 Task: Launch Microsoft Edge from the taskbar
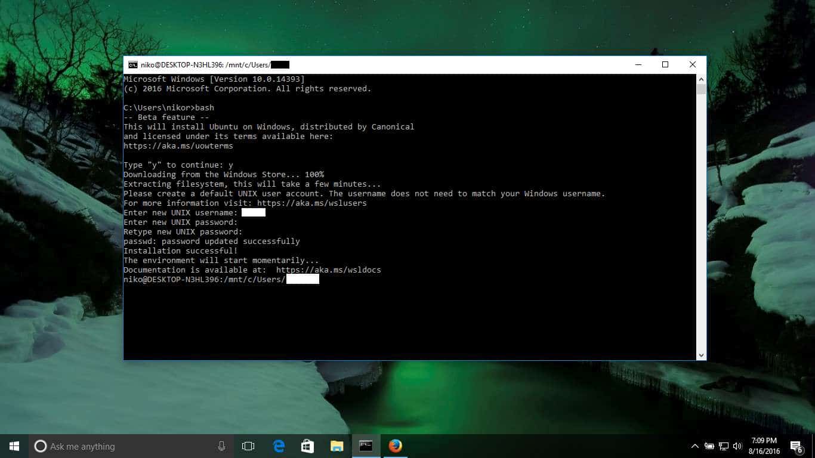coord(279,446)
